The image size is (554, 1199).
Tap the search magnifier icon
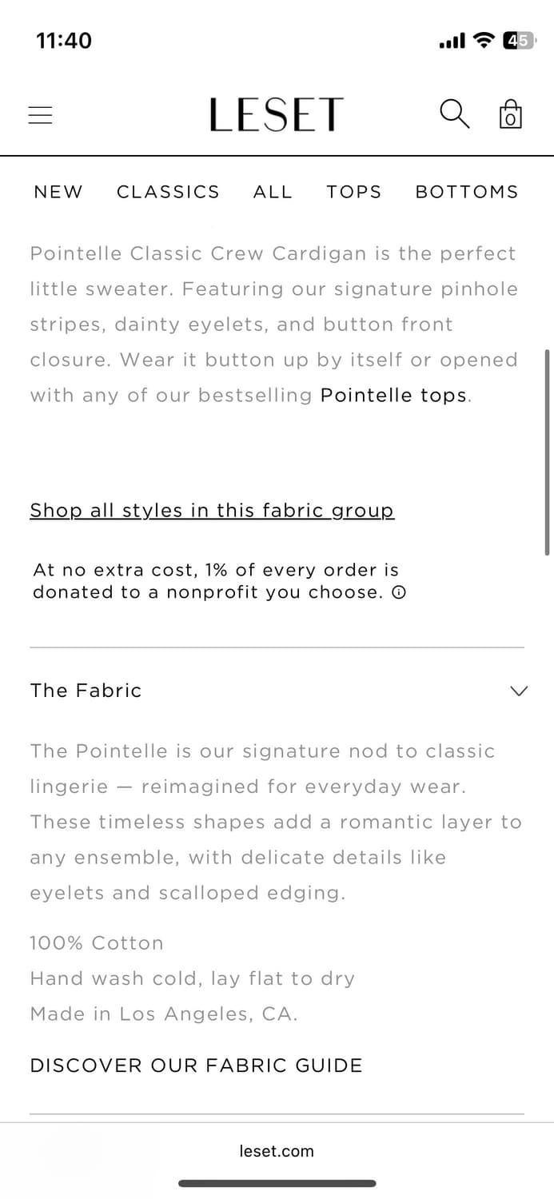coord(455,114)
